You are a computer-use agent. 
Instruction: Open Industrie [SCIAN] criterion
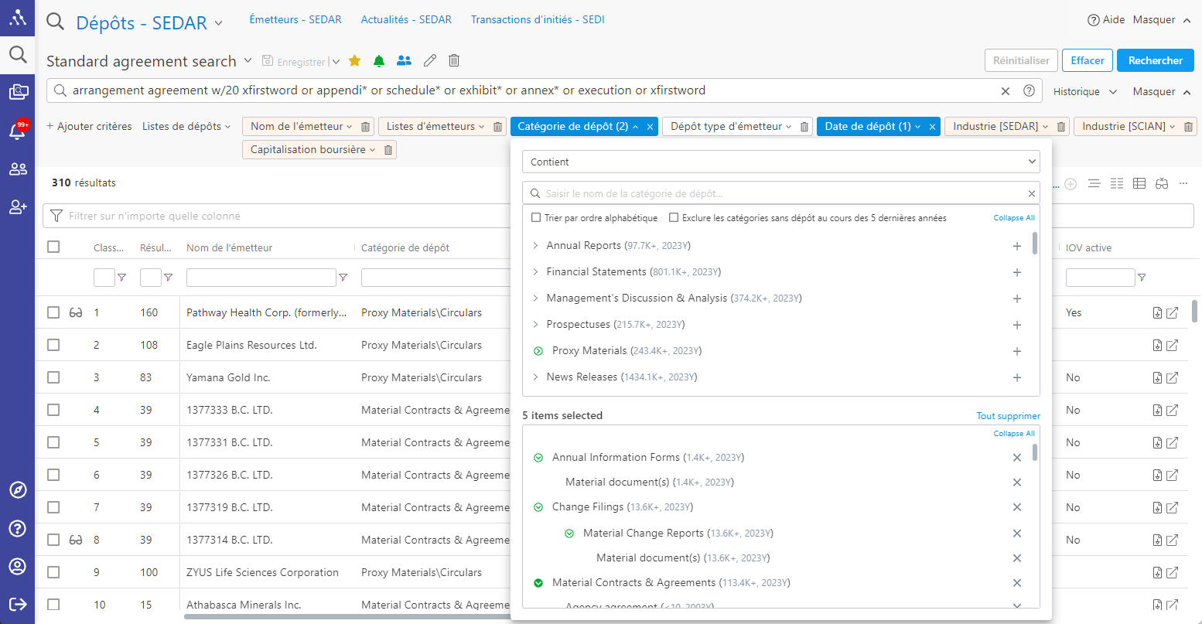[x=1129, y=127]
